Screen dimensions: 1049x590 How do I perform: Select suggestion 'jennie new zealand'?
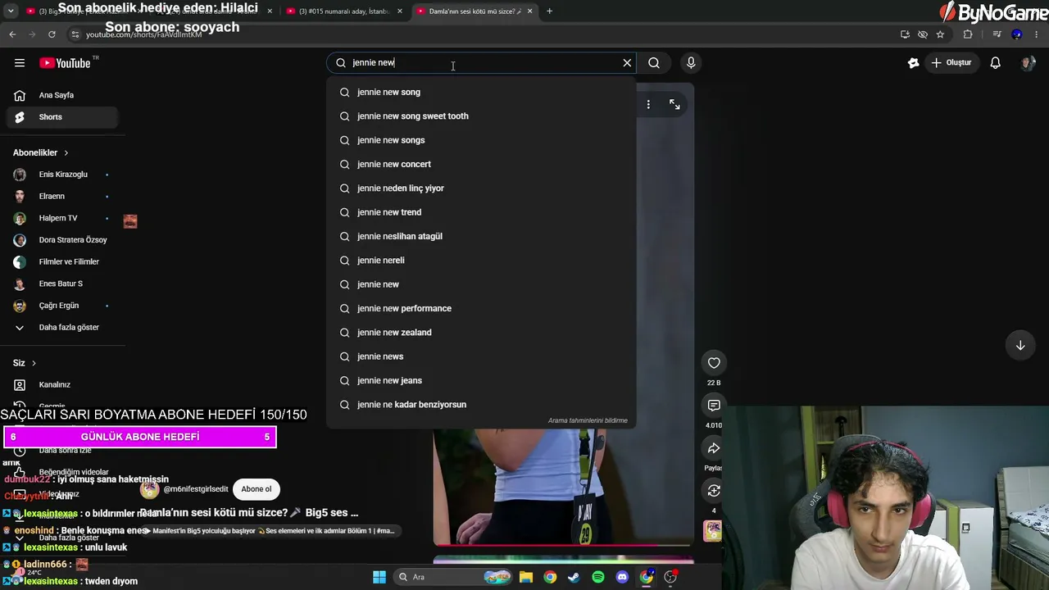[481, 333]
